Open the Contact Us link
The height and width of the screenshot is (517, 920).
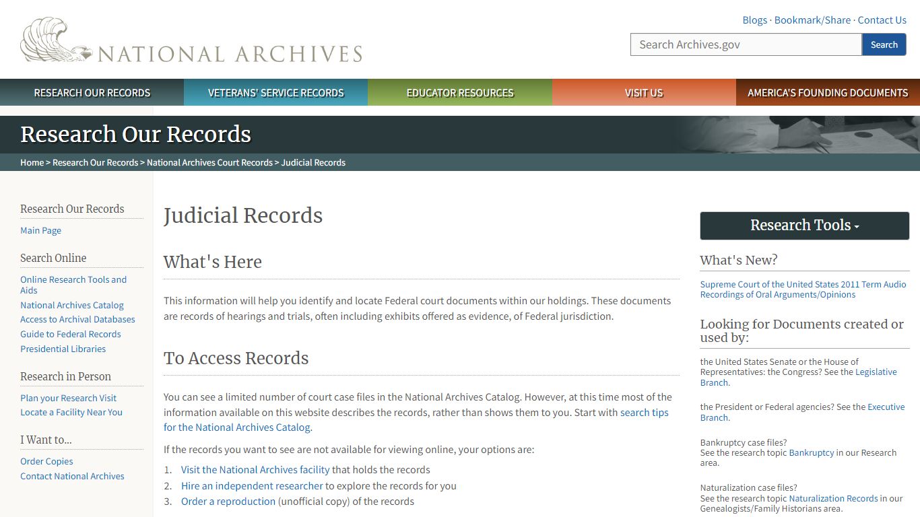[x=882, y=20]
